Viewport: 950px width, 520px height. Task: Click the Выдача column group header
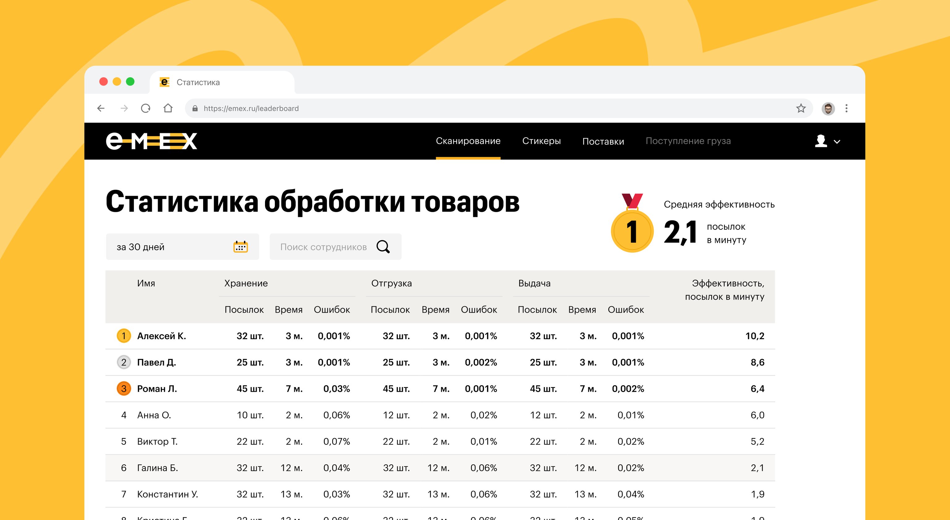[x=534, y=283]
